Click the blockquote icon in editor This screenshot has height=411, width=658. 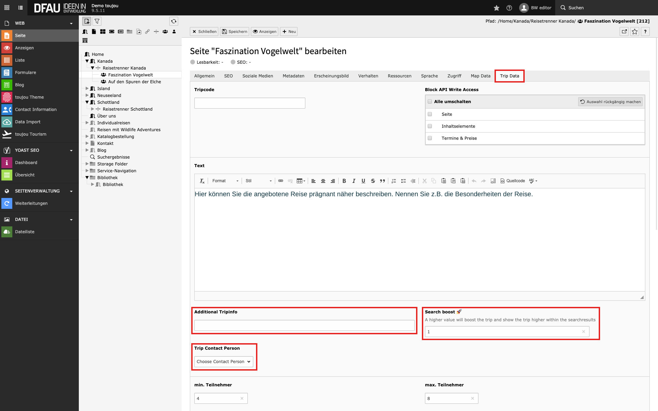point(382,181)
